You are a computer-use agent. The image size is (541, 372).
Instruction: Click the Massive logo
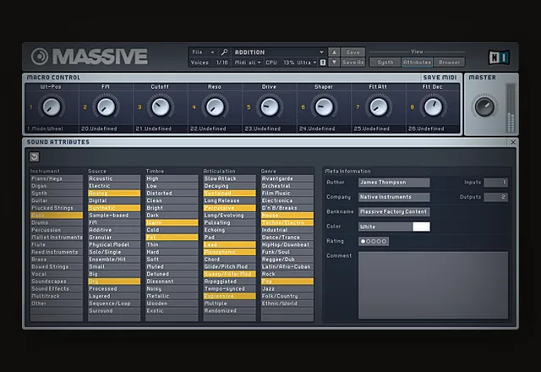(89, 57)
